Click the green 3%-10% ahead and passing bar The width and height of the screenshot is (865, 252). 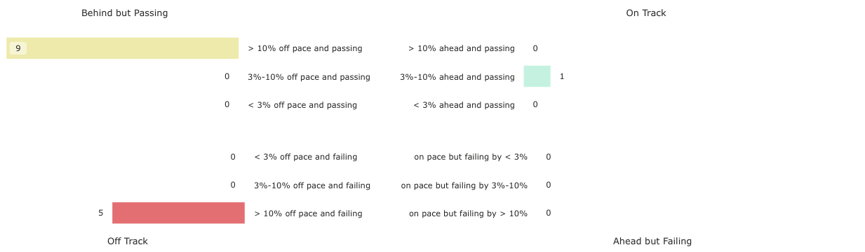pyautogui.click(x=537, y=76)
